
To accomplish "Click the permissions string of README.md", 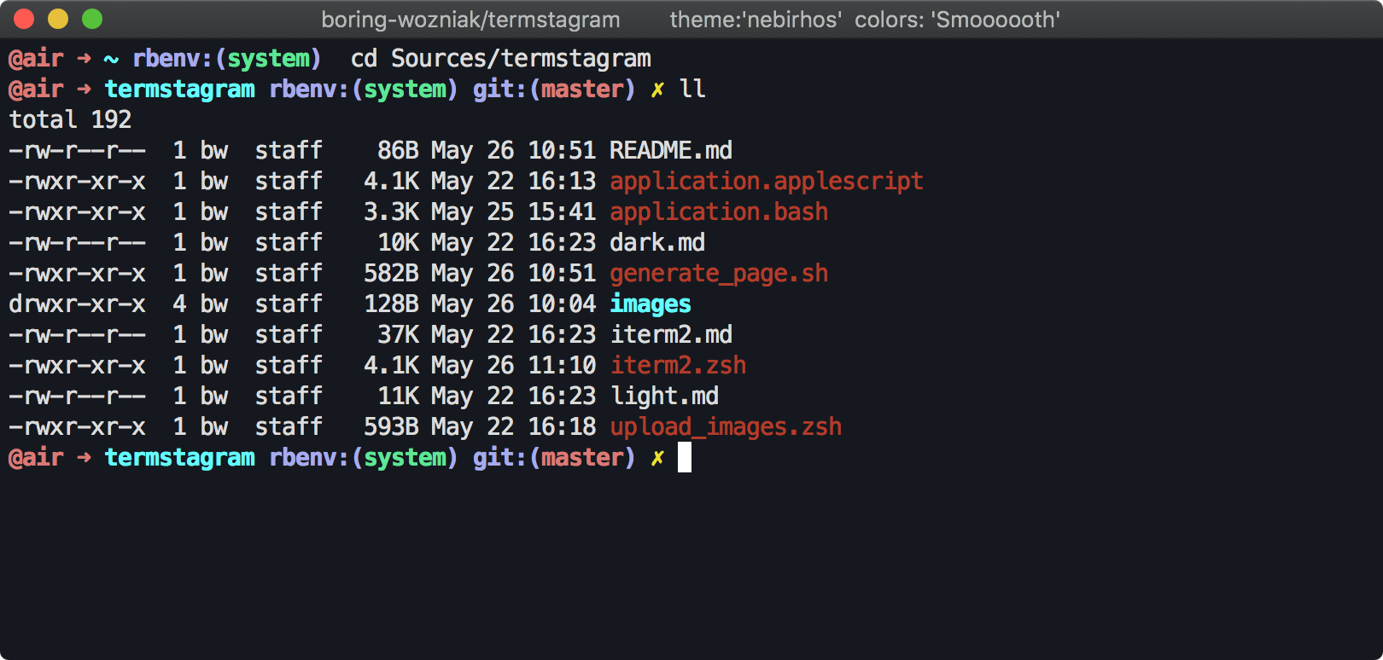I will (x=77, y=151).
